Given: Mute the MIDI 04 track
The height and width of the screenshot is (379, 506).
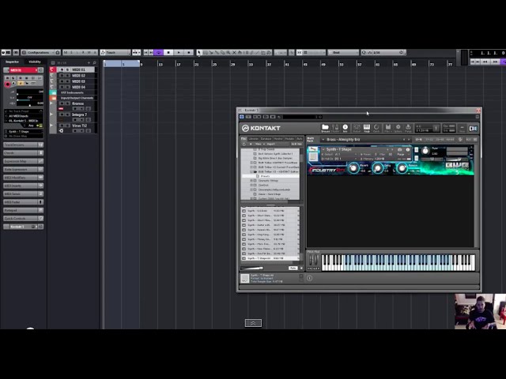Looking at the screenshot, I should [x=62, y=87].
